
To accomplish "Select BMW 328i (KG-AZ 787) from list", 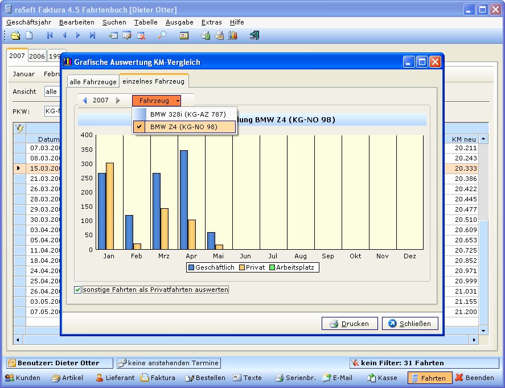I will (x=184, y=114).
